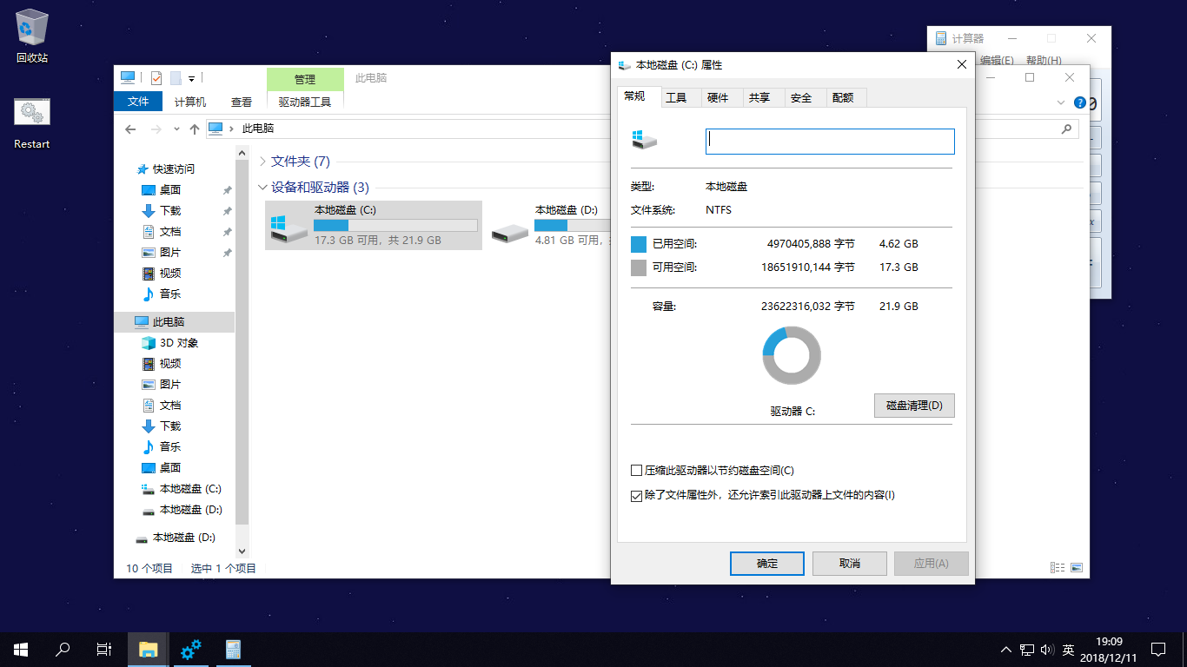The height and width of the screenshot is (667, 1187).
Task: Open the quick access toolbar customize dropdown
Action: pos(191,78)
